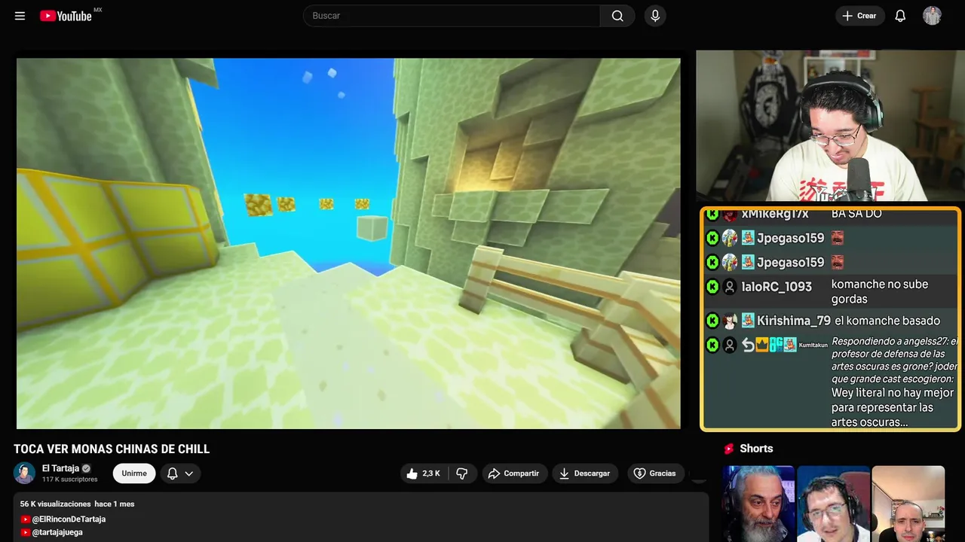Activate voice search microphone
Screen dimensions: 965x542
click(x=654, y=16)
